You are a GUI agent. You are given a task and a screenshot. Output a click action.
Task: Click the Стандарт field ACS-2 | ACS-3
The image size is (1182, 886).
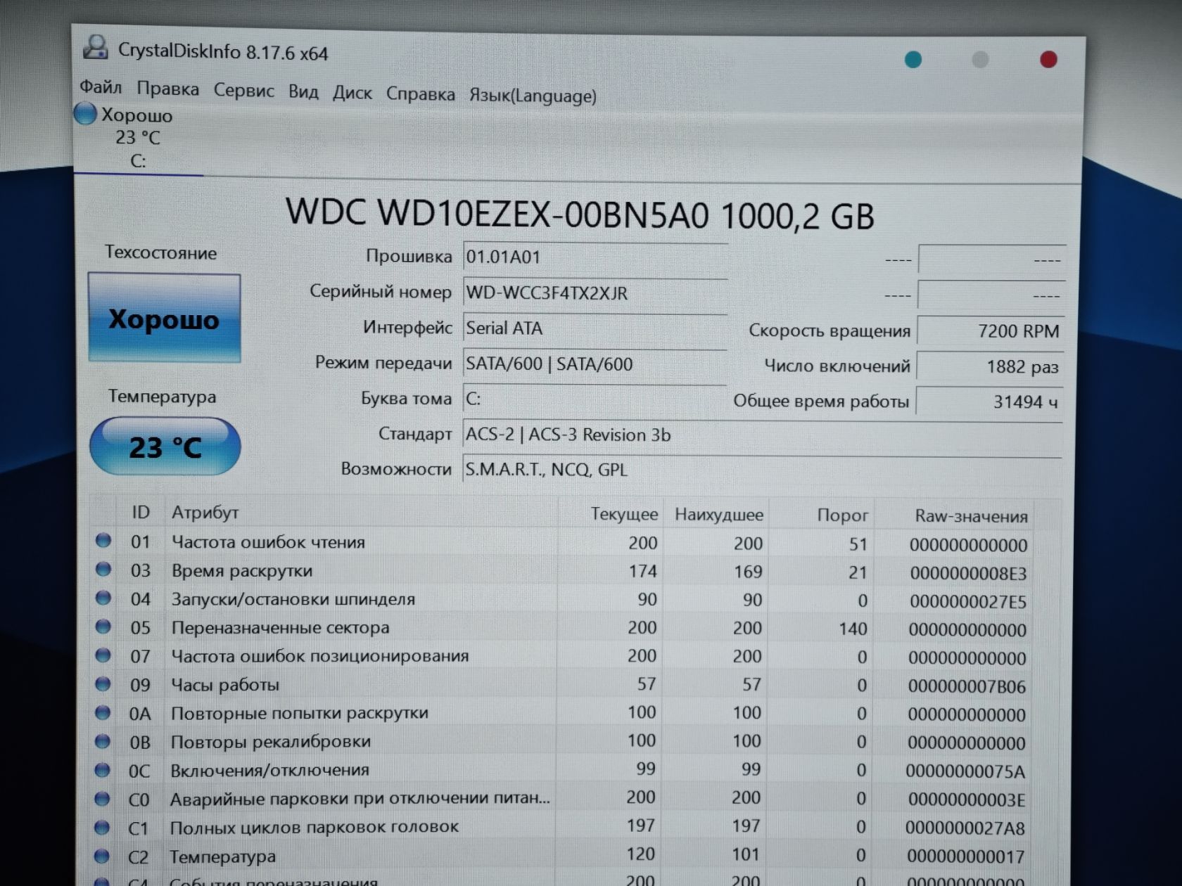(762, 435)
